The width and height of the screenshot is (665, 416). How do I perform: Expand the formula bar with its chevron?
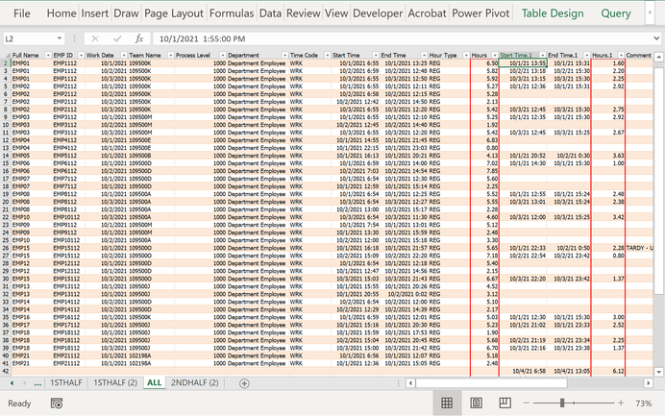click(x=656, y=38)
